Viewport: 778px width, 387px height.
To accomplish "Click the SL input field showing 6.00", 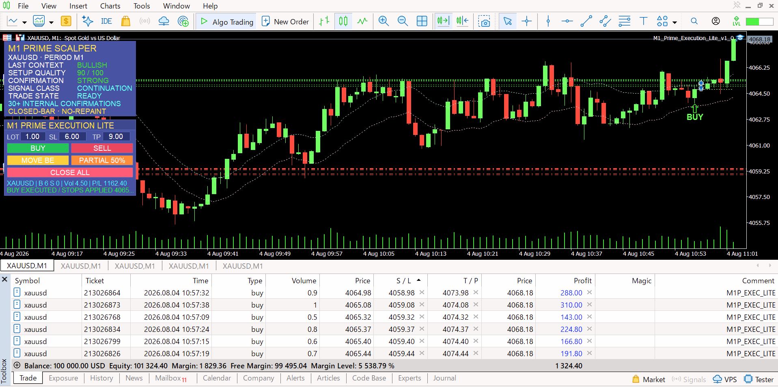I will (72, 137).
